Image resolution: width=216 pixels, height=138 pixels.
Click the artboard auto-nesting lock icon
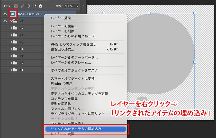[x=34, y=6]
